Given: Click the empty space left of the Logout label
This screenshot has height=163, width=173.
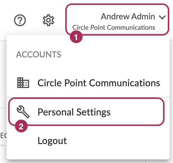Looking at the screenshot, I should point(22,141).
